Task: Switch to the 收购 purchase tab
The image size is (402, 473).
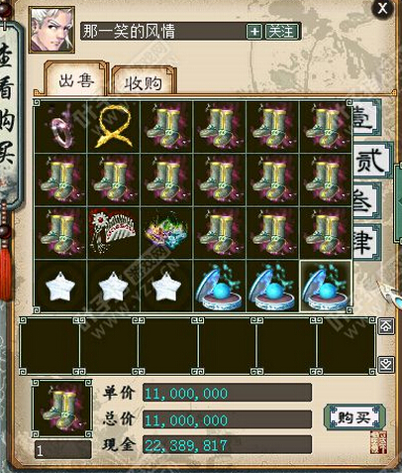Action: pyautogui.click(x=144, y=83)
